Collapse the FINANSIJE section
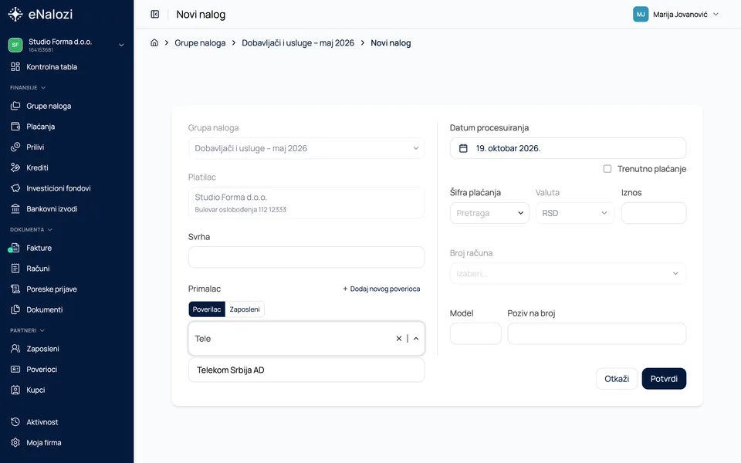 28,87
